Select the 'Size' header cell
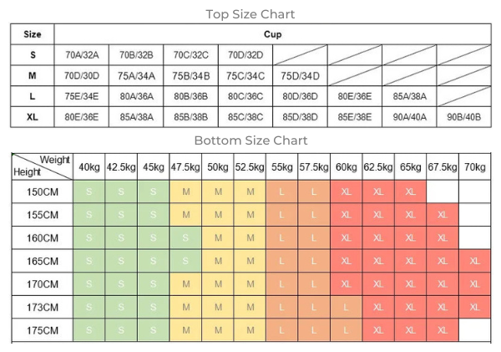 33,34
